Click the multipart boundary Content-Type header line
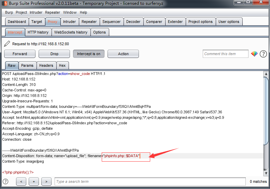 [76, 106]
